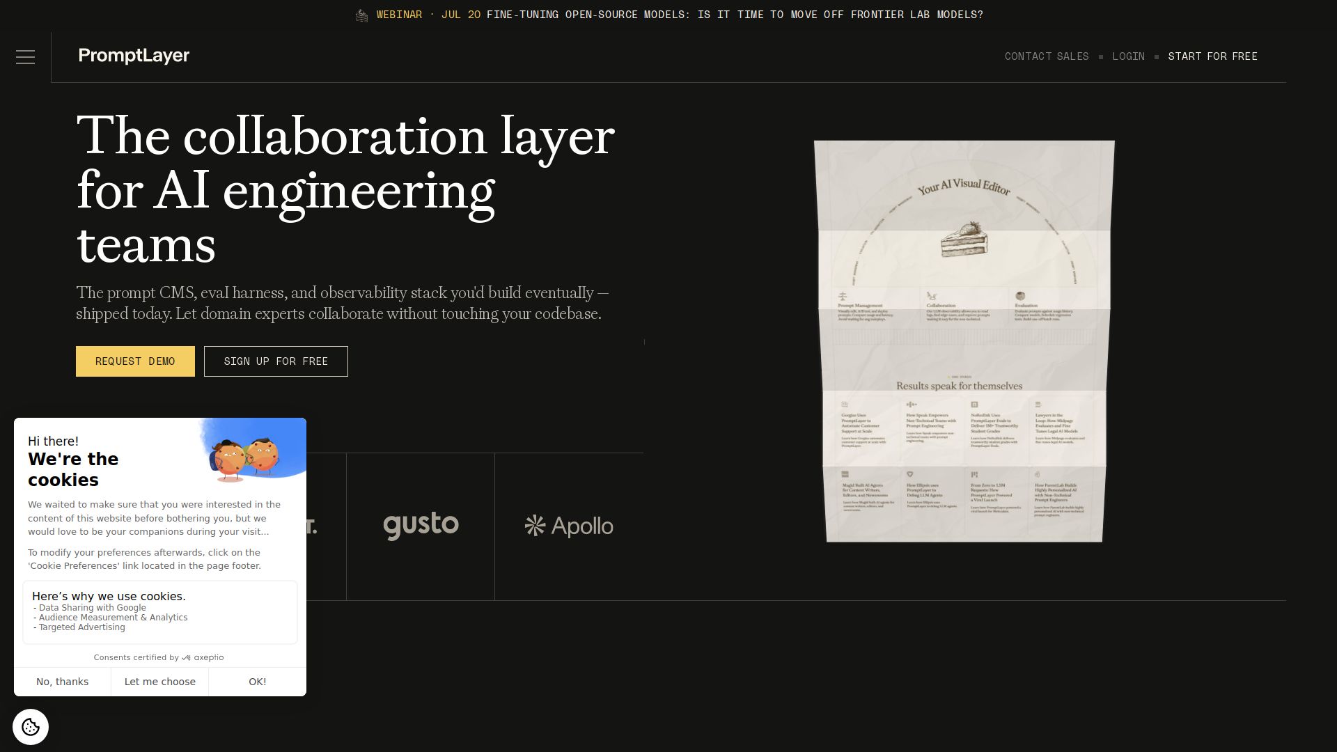Click the Sign Up For Free button
Image resolution: width=1337 pixels, height=752 pixels.
coord(276,361)
